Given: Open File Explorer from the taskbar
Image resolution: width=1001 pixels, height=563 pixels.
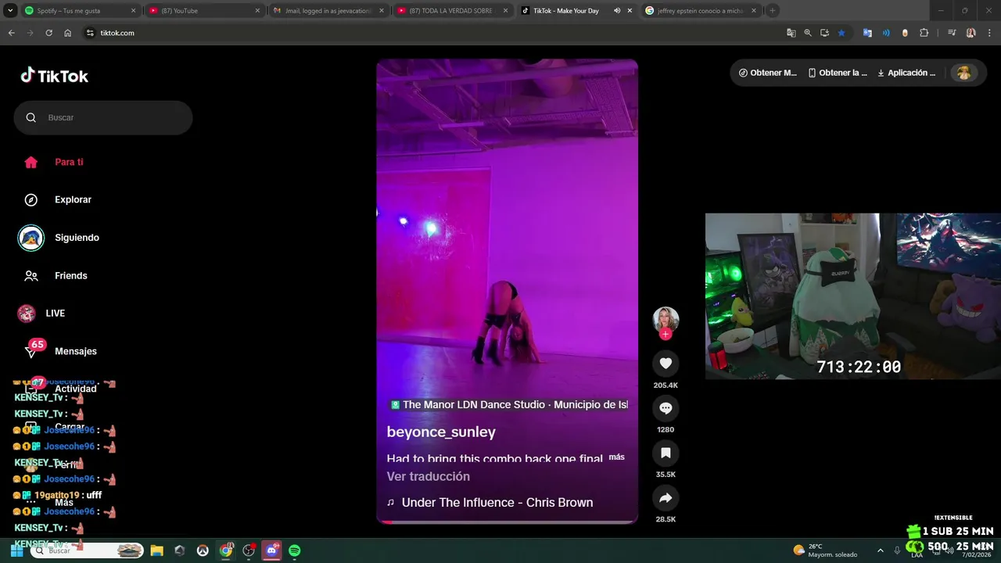Looking at the screenshot, I should coord(156,550).
